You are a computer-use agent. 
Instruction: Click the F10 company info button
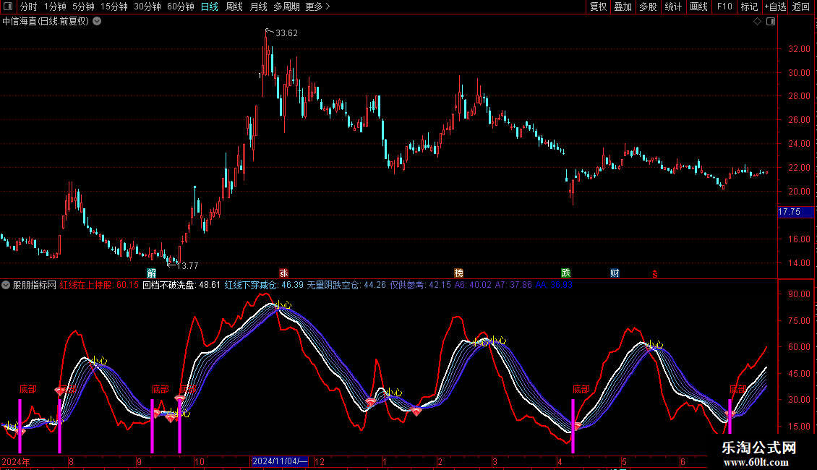[724, 7]
